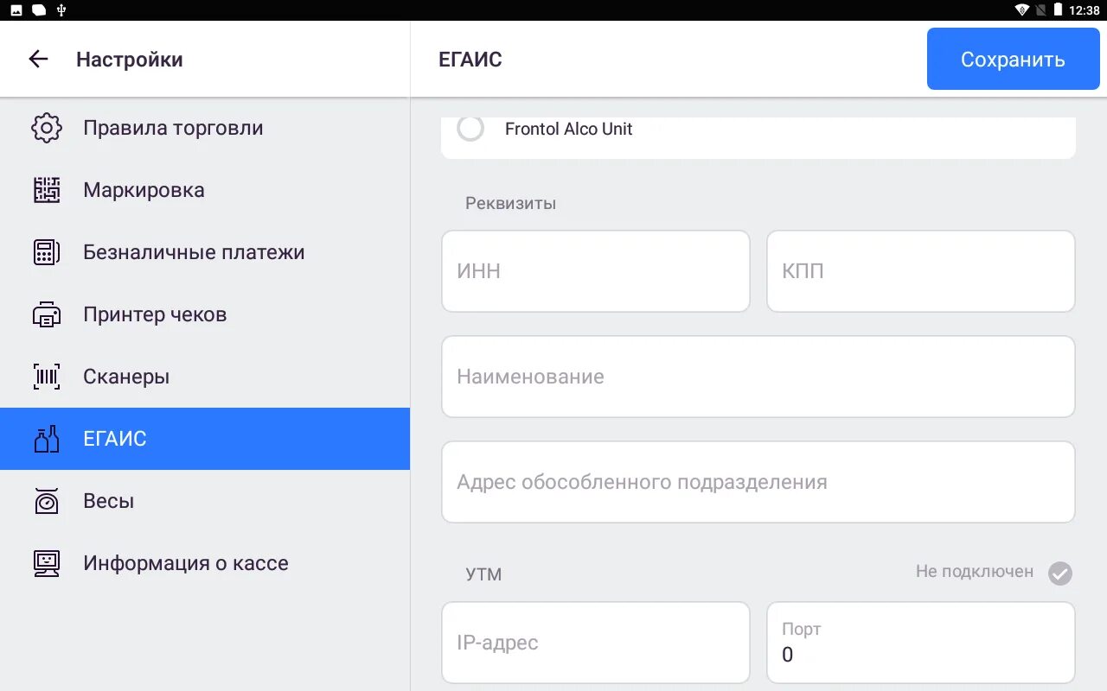Viewport: 1107px width, 691px height.
Task: Click the UTM connection status checkmark
Action: pos(1060,573)
